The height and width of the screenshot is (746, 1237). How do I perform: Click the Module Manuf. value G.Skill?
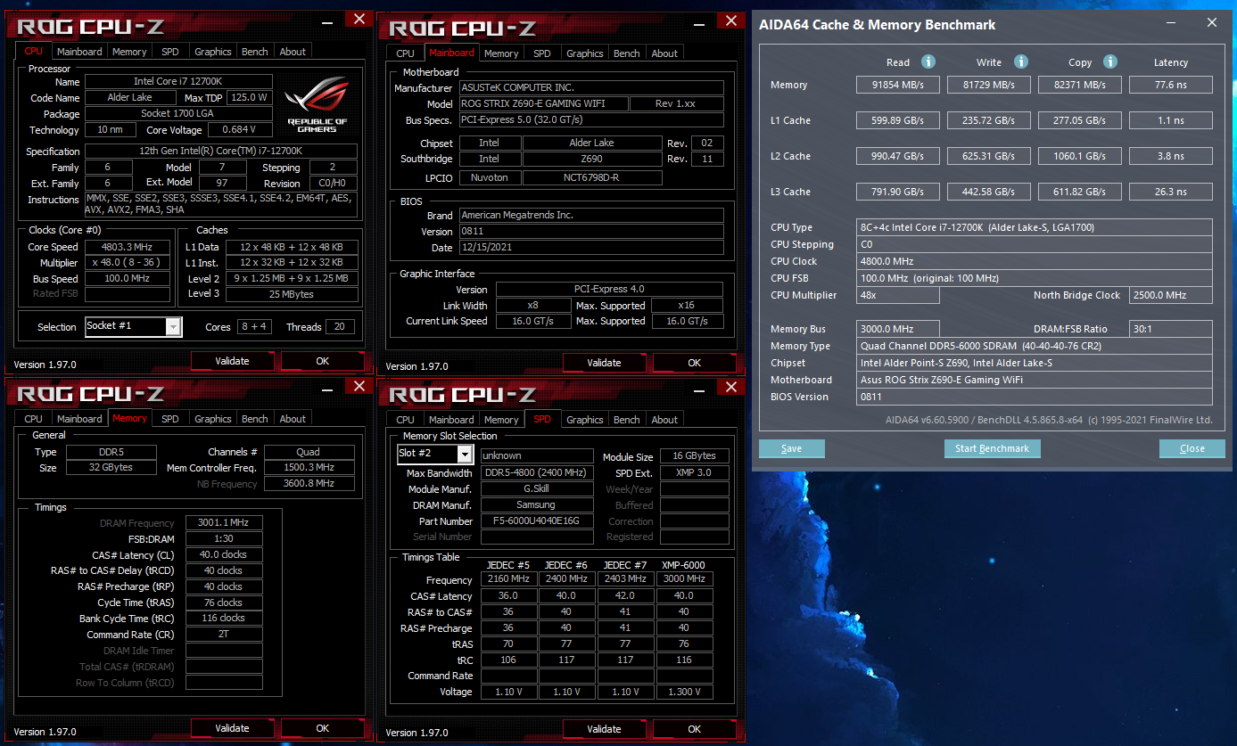click(537, 489)
